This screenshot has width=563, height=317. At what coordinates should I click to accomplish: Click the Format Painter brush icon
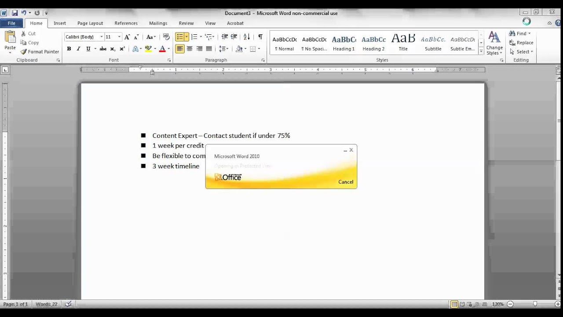(24, 52)
